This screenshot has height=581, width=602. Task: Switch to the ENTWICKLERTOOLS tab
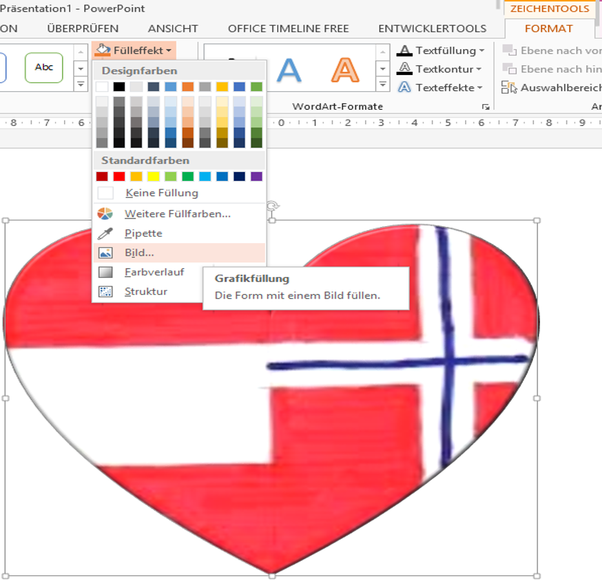[x=432, y=28]
